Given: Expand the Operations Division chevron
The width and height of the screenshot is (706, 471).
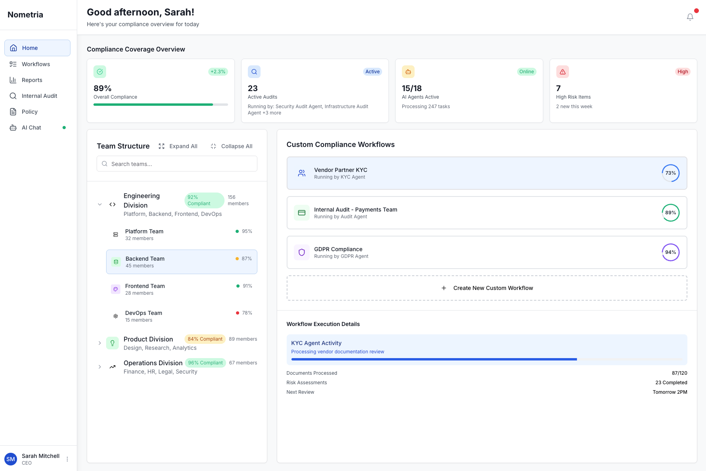Looking at the screenshot, I should point(100,367).
